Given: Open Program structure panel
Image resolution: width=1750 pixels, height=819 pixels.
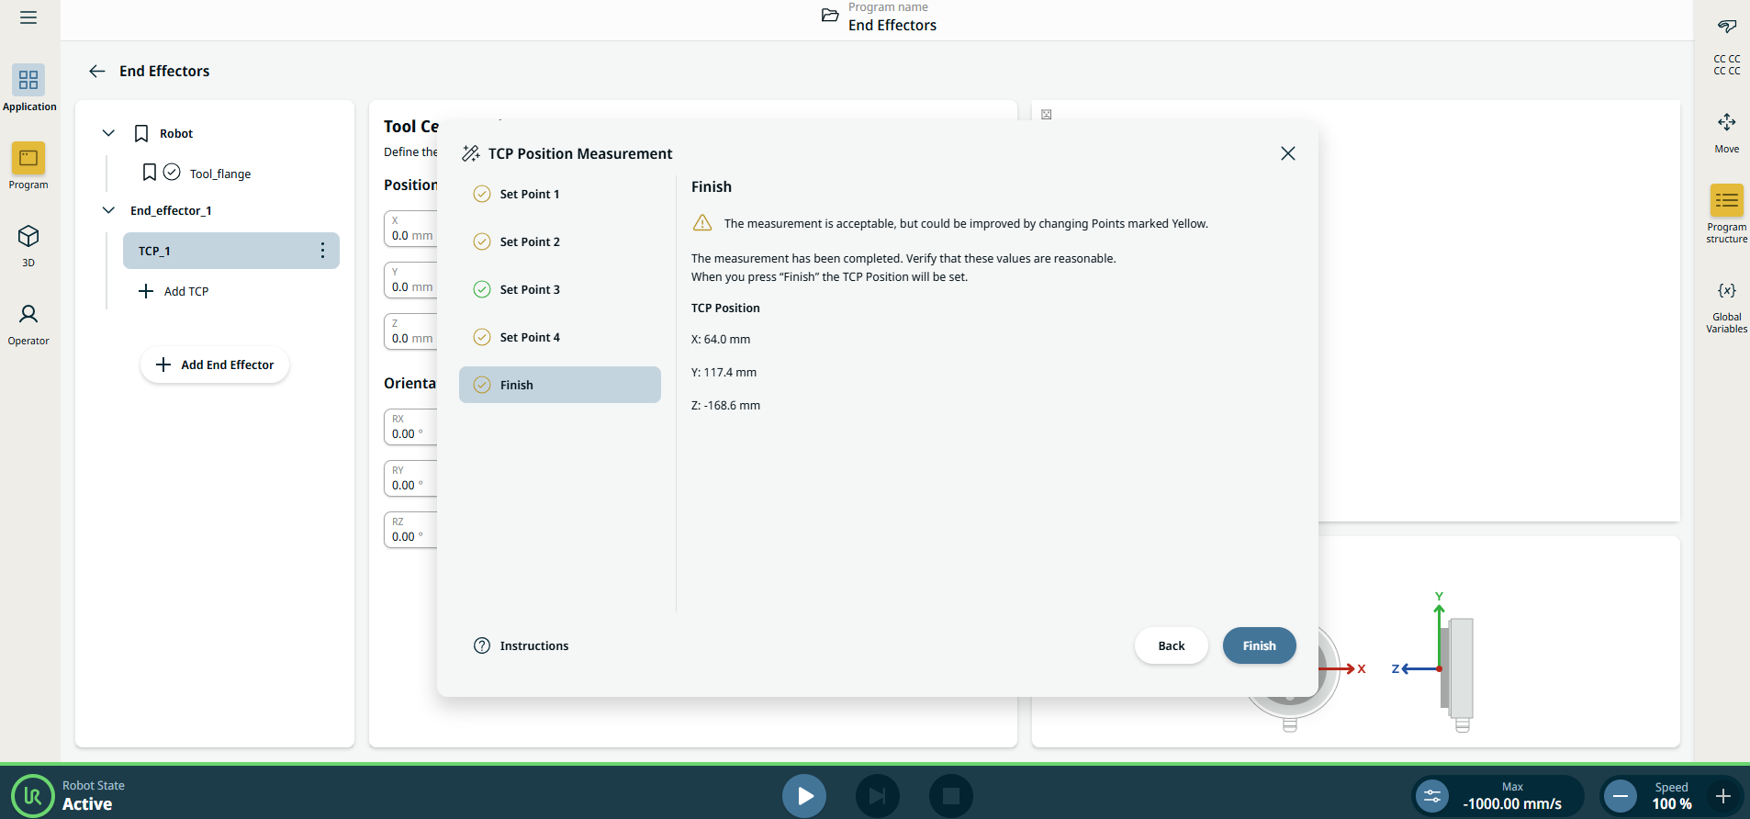Looking at the screenshot, I should click(x=1726, y=211).
